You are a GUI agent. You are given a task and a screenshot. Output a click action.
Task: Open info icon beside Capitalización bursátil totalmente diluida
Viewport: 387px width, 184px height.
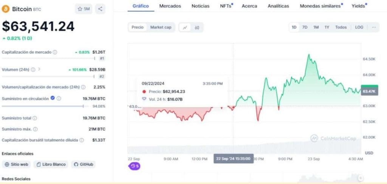(82, 140)
